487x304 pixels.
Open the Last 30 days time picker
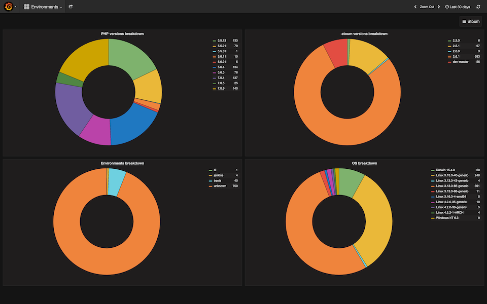458,7
